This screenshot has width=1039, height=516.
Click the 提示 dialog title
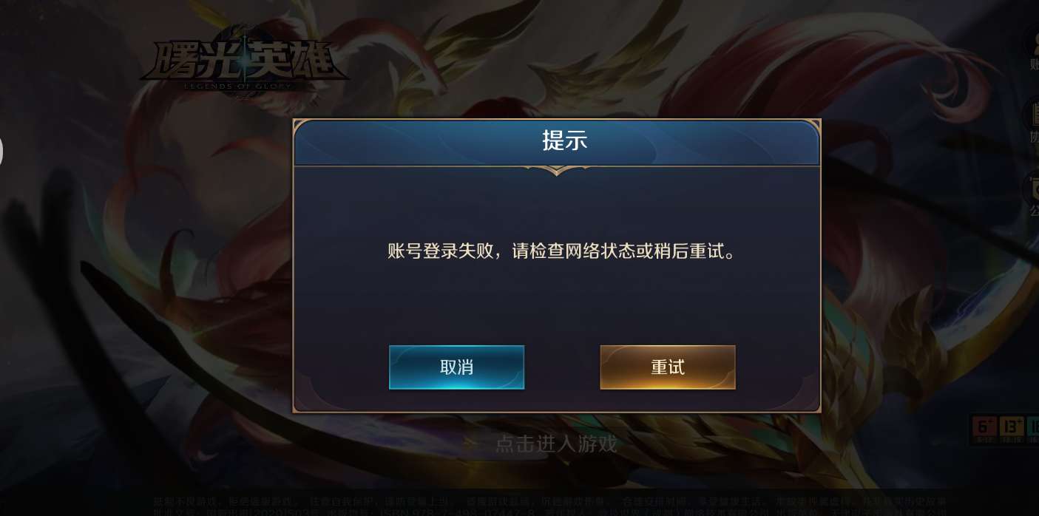[564, 140]
